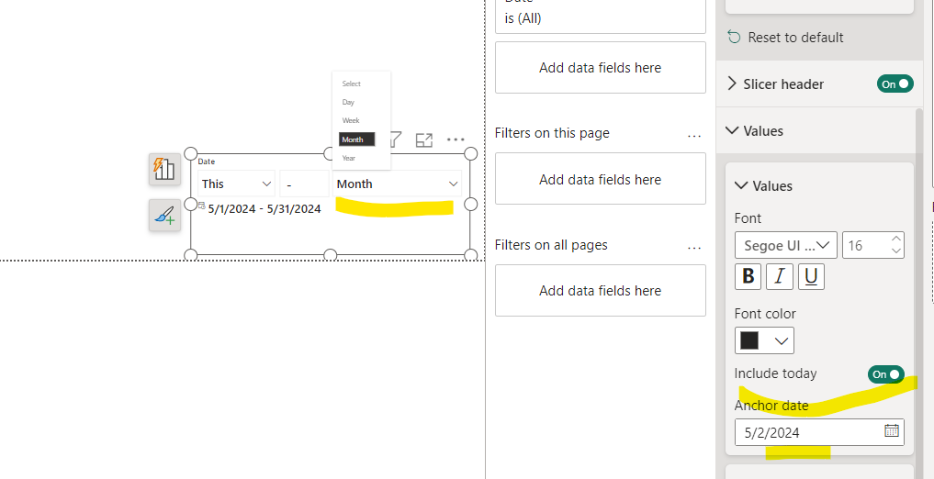
Task: Click the Date is (All) filter card
Action: (x=601, y=15)
